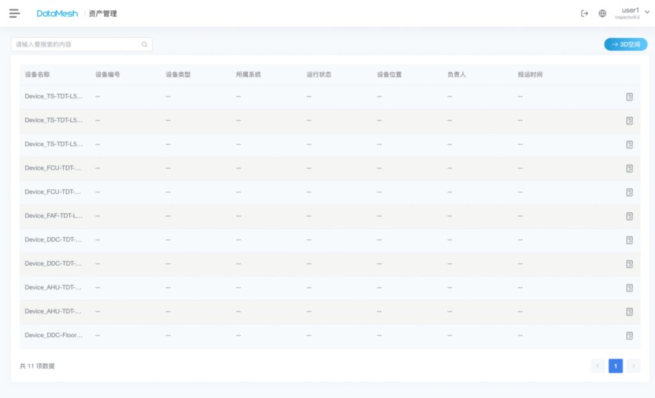The height and width of the screenshot is (398, 655).
Task: Go to the 3D空间 view
Action: pos(626,45)
